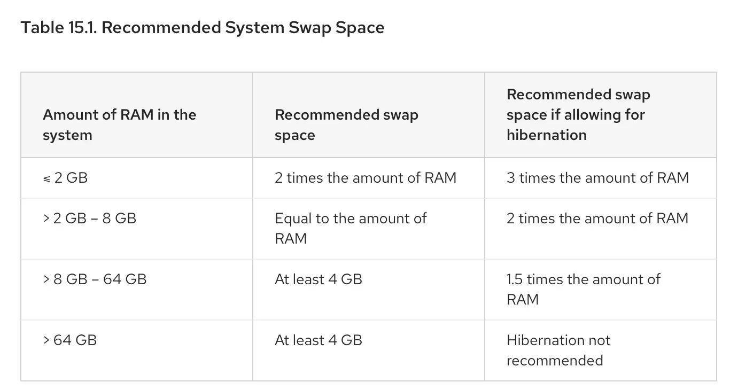Select the '> 64 GB' RAM cell
730x390 pixels.
point(70,340)
